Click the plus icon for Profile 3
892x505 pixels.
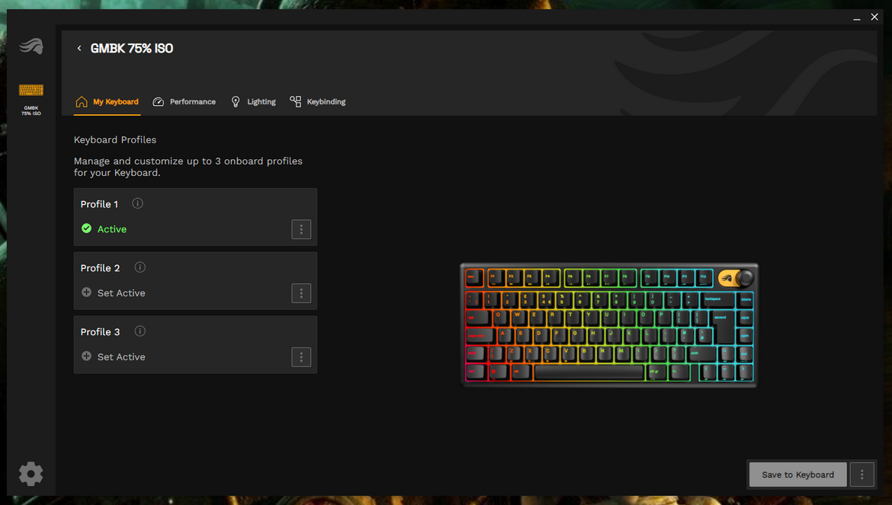click(86, 356)
